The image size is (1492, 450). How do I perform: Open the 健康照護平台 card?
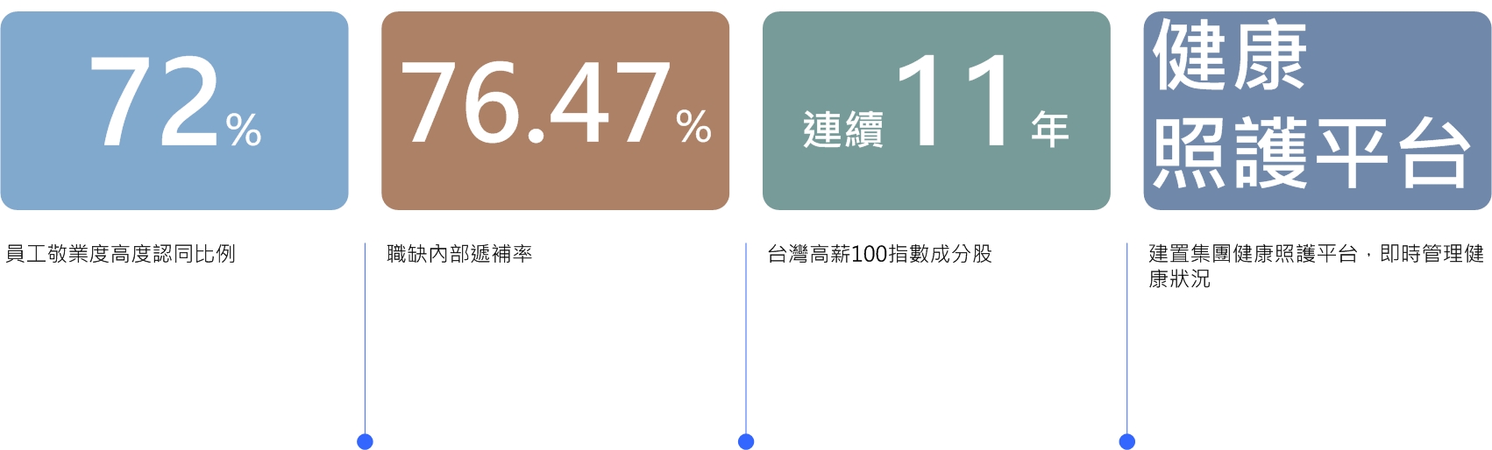point(1317,110)
